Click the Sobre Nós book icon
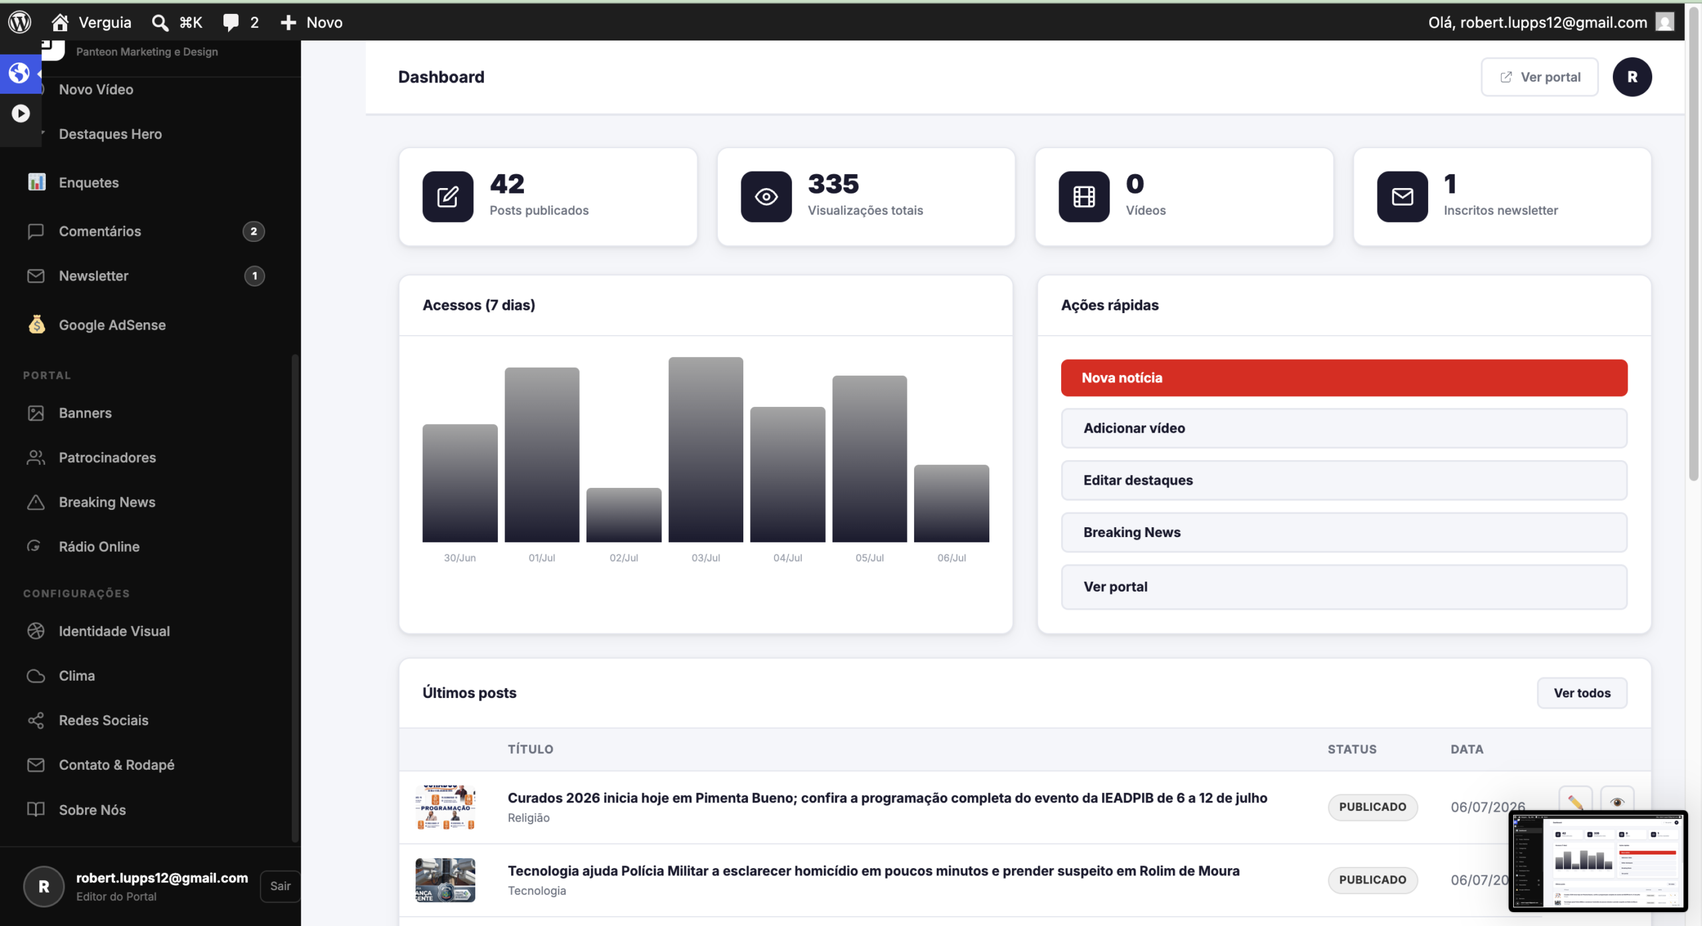1702x926 pixels. [x=36, y=809]
